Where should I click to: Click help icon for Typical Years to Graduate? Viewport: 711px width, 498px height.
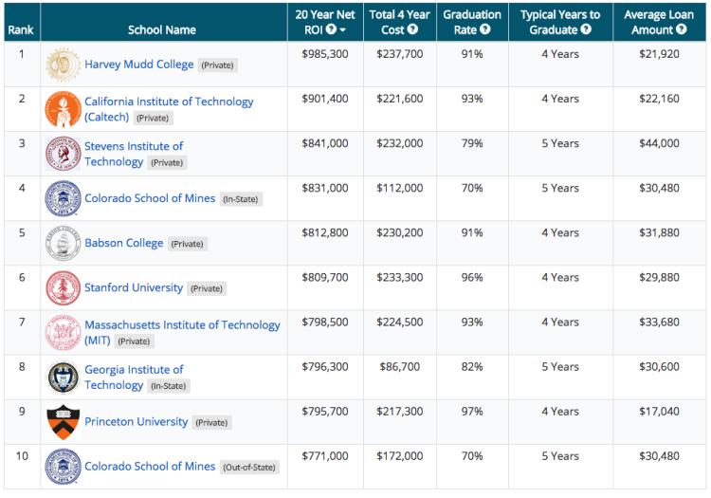[586, 29]
